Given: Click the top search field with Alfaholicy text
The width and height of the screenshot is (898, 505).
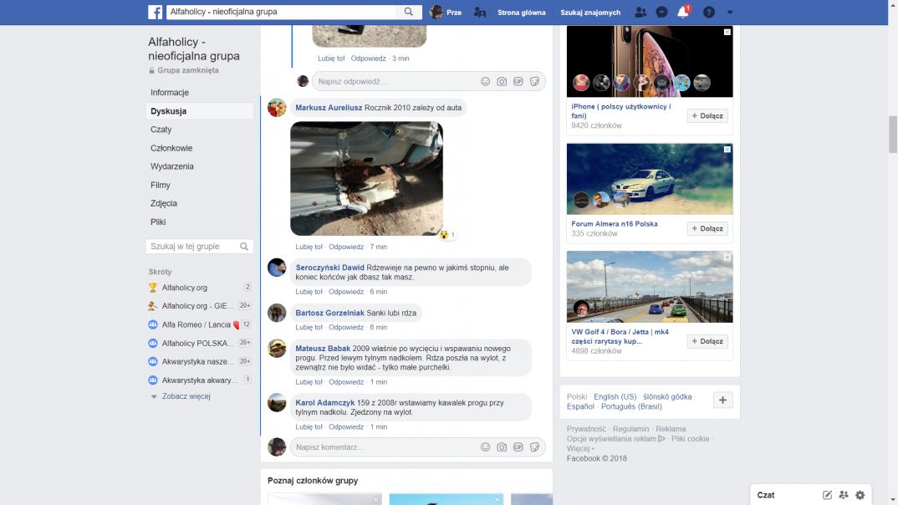Looking at the screenshot, I should [281, 12].
